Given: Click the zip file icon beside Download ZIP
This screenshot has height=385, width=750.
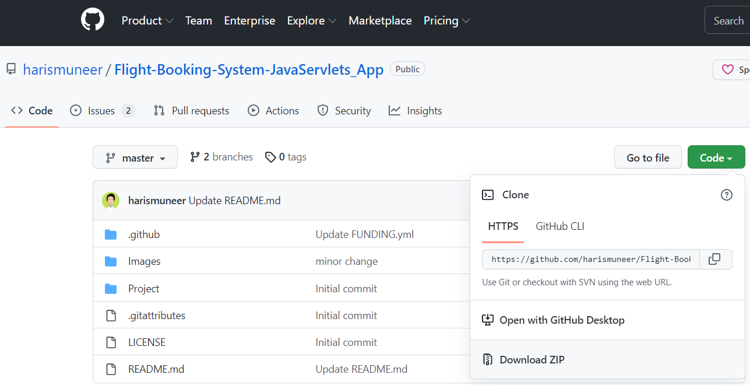Looking at the screenshot, I should [488, 360].
